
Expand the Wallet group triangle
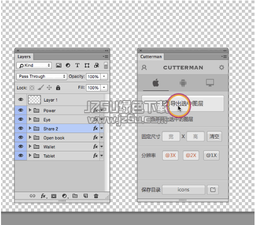tap(30, 146)
